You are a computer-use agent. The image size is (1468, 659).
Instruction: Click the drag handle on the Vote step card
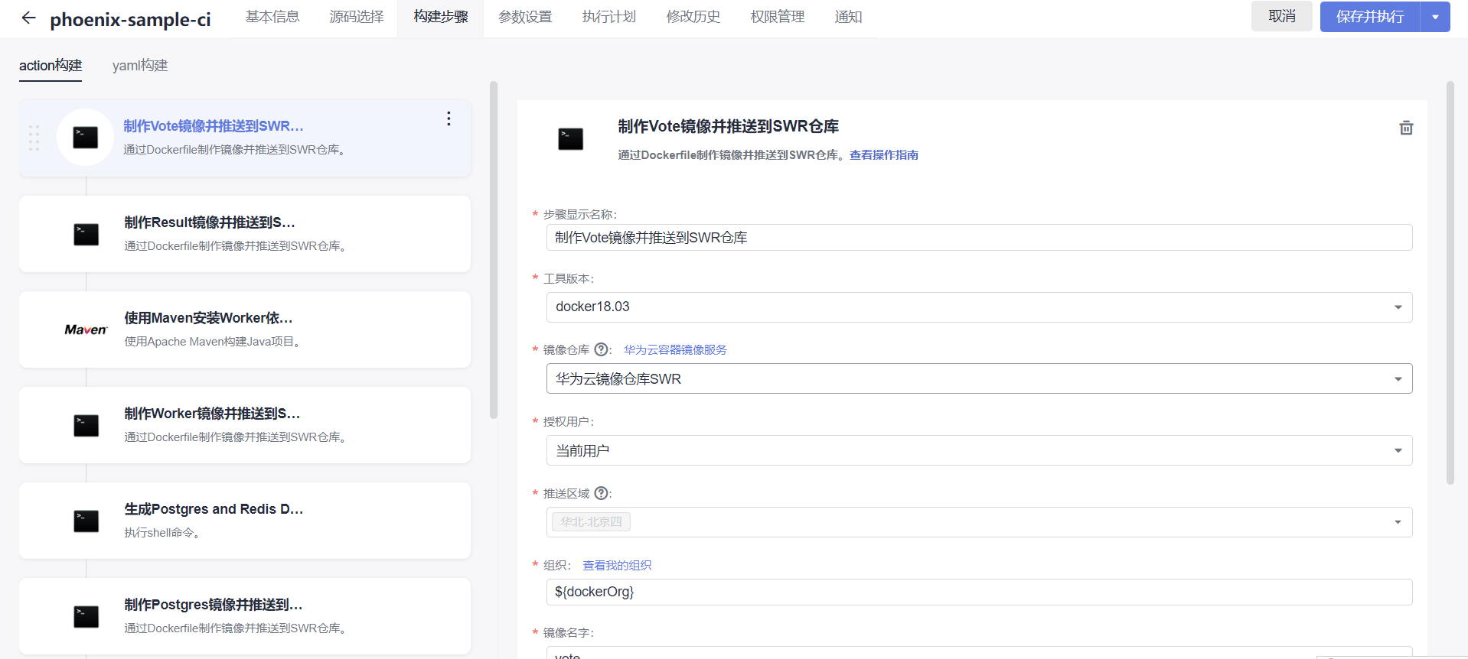coord(34,138)
